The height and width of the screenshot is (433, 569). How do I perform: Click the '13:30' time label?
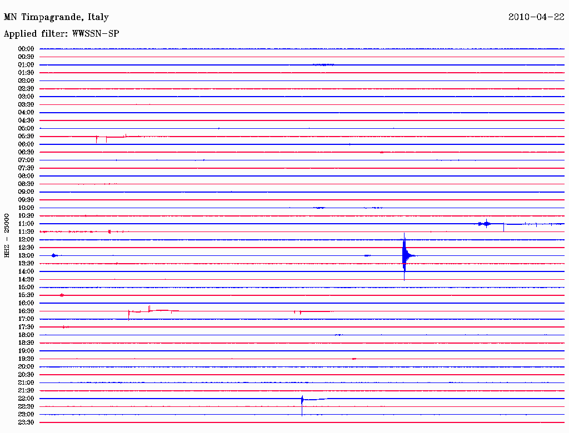pos(26,263)
